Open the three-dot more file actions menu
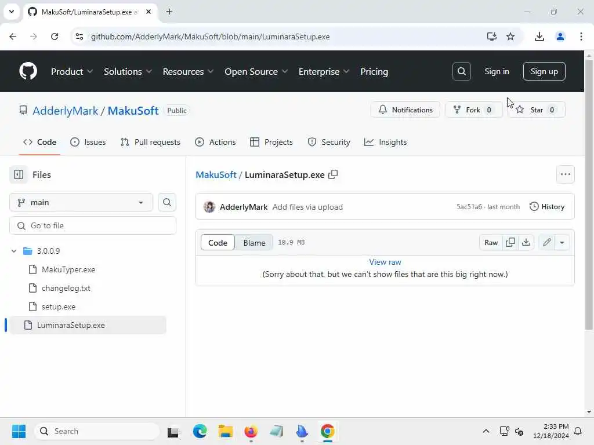 click(x=565, y=174)
